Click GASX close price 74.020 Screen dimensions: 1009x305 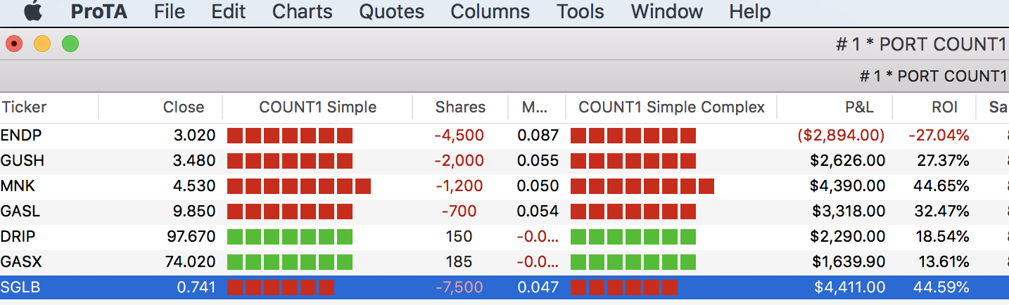(190, 261)
